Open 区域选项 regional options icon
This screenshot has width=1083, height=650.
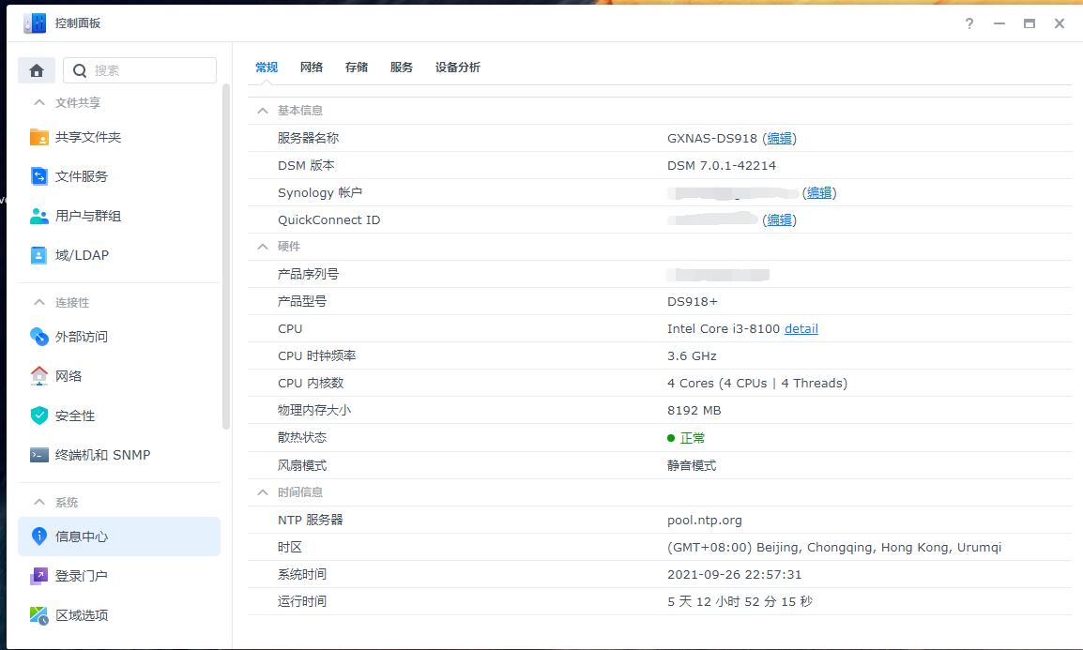(x=38, y=615)
